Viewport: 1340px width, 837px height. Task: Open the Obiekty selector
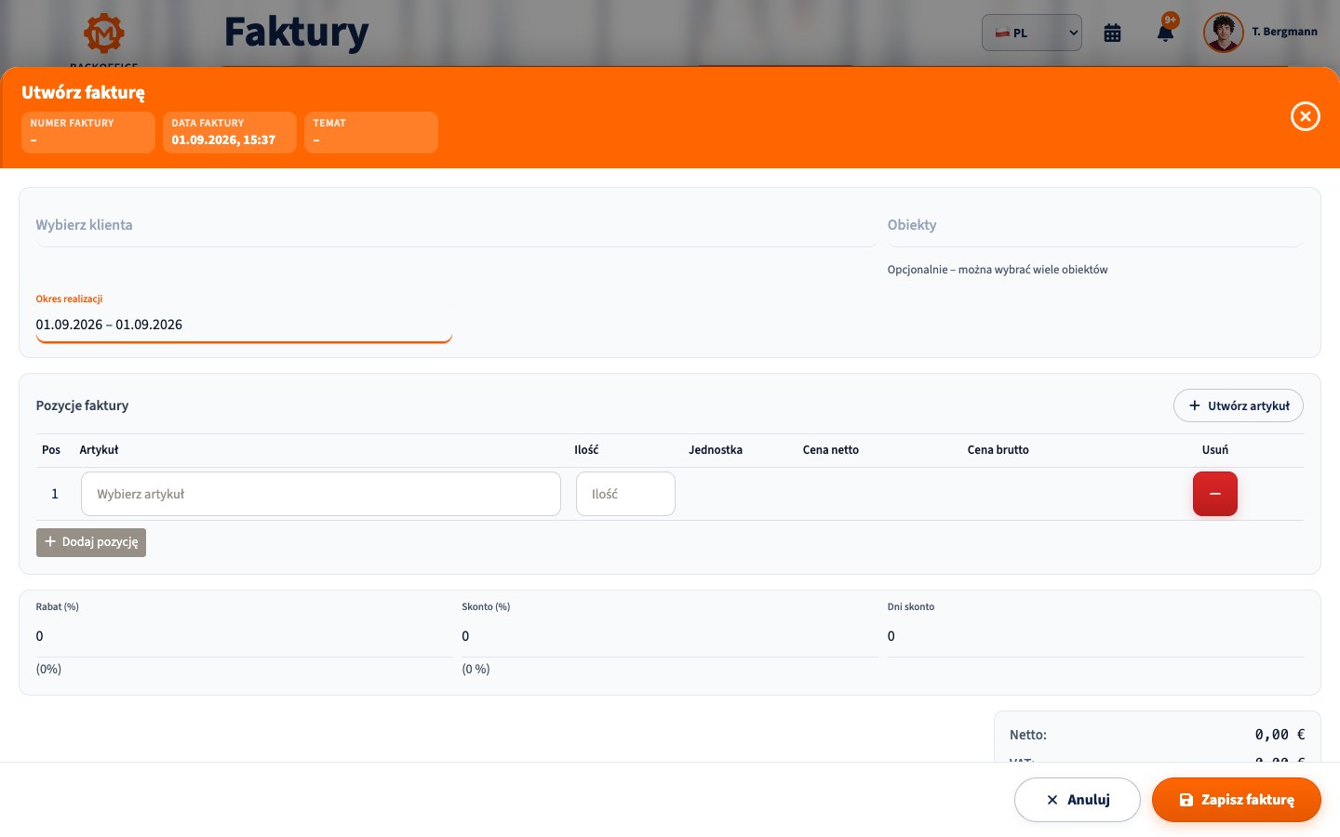tap(1094, 225)
